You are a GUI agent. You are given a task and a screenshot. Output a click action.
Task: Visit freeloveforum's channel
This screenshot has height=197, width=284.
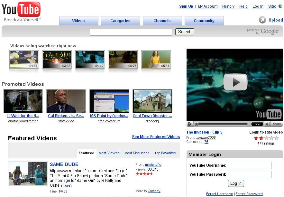[109, 121]
